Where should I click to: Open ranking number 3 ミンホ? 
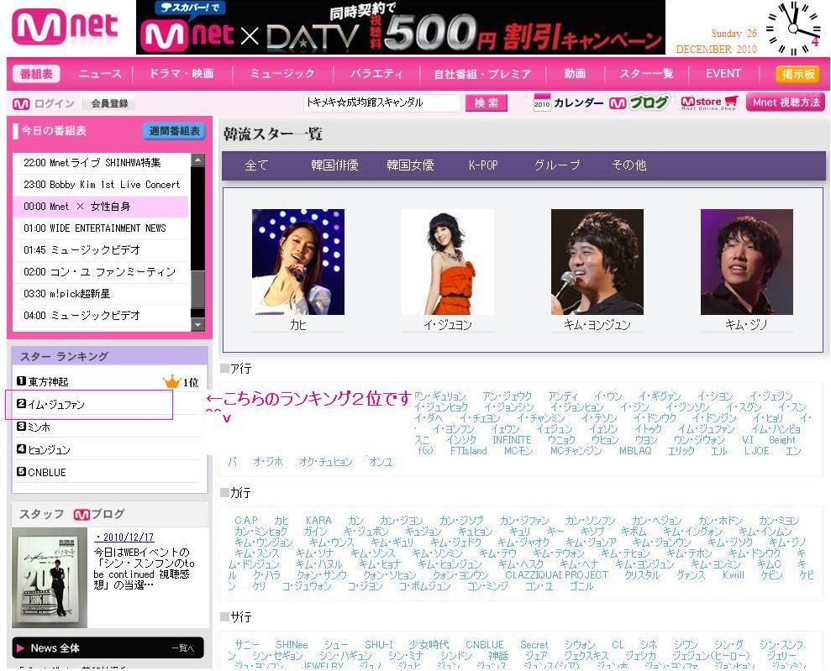click(x=39, y=427)
